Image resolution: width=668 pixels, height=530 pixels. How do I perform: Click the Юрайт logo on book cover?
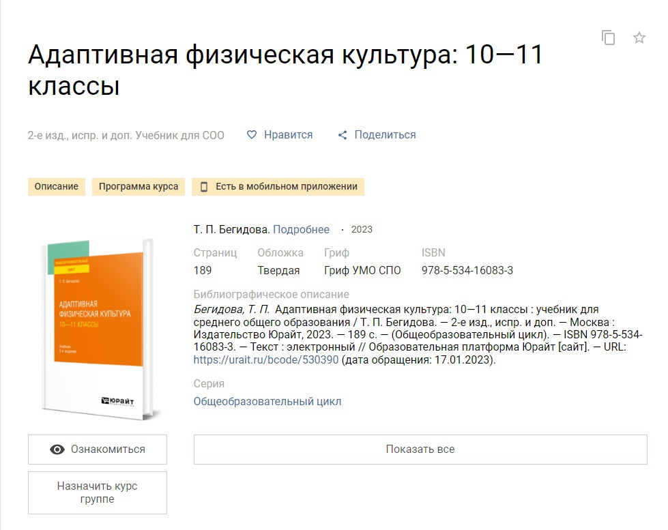pos(117,401)
